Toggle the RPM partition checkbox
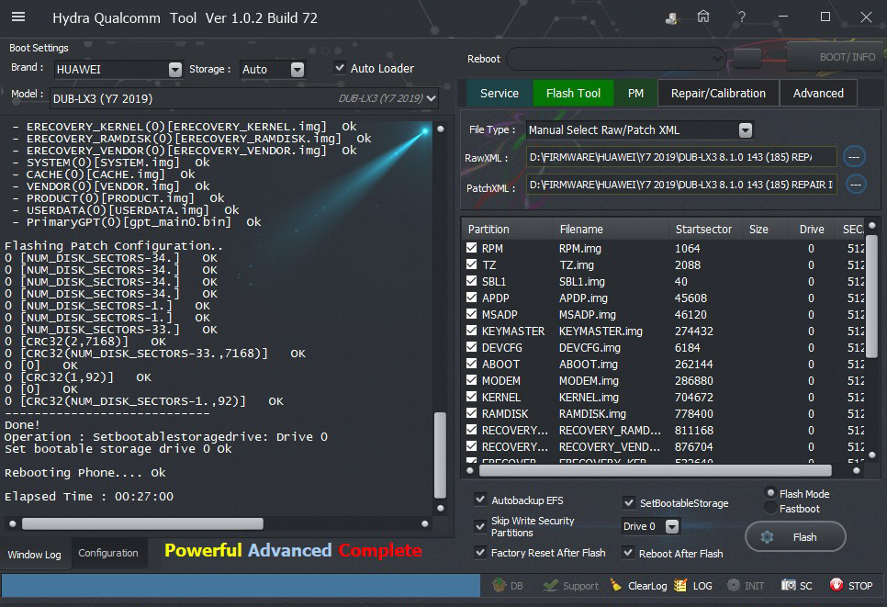This screenshot has width=887, height=607. pos(471,248)
